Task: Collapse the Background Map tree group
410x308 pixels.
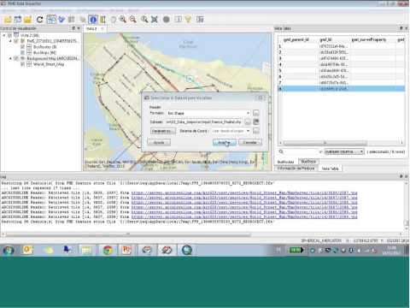Action: point(10,58)
